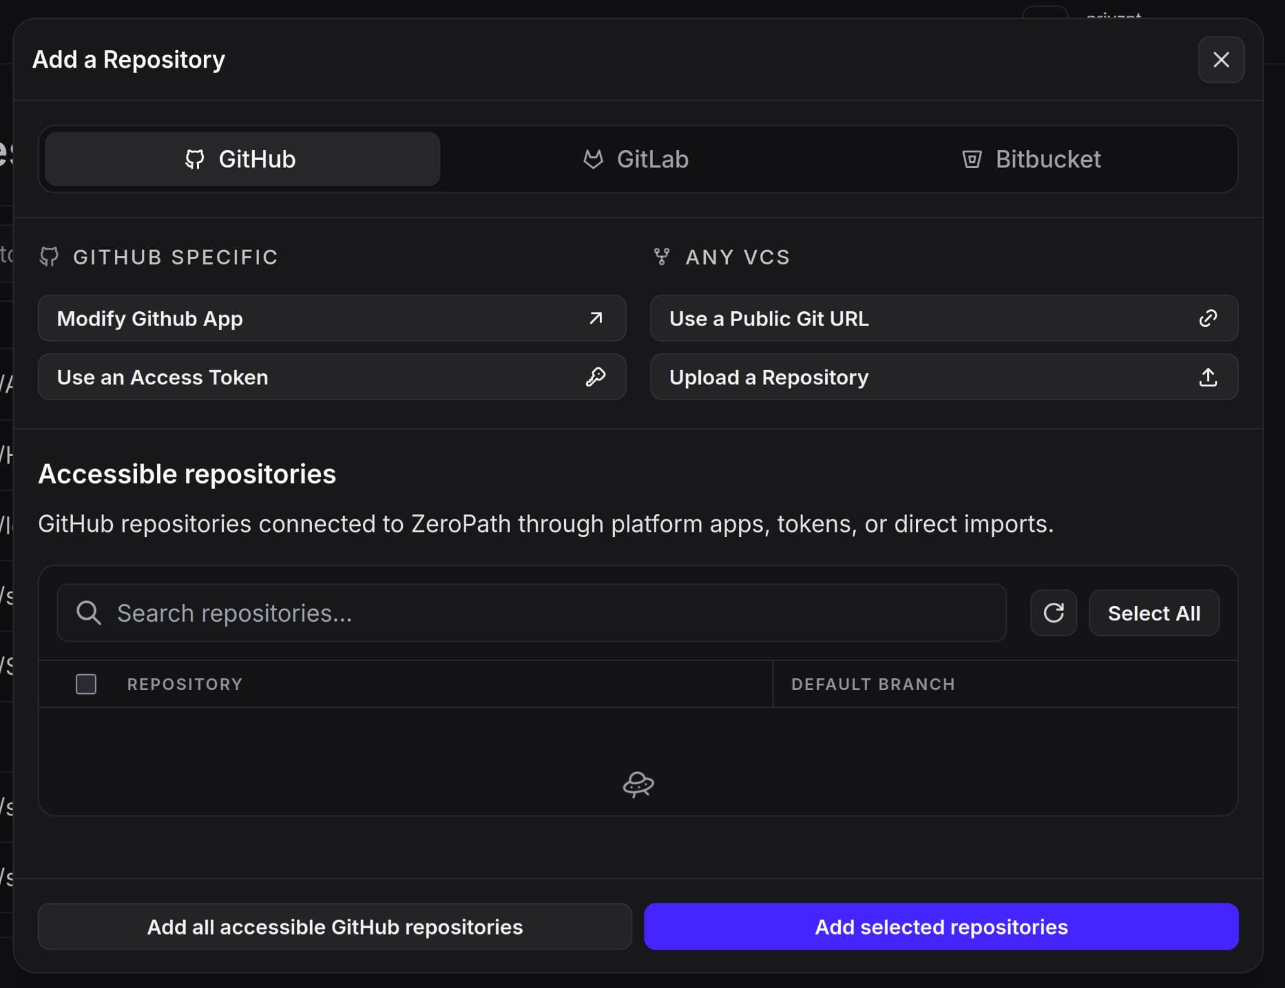Image resolution: width=1285 pixels, height=988 pixels.
Task: Click the key icon on Use an Access Token
Action: (x=595, y=377)
